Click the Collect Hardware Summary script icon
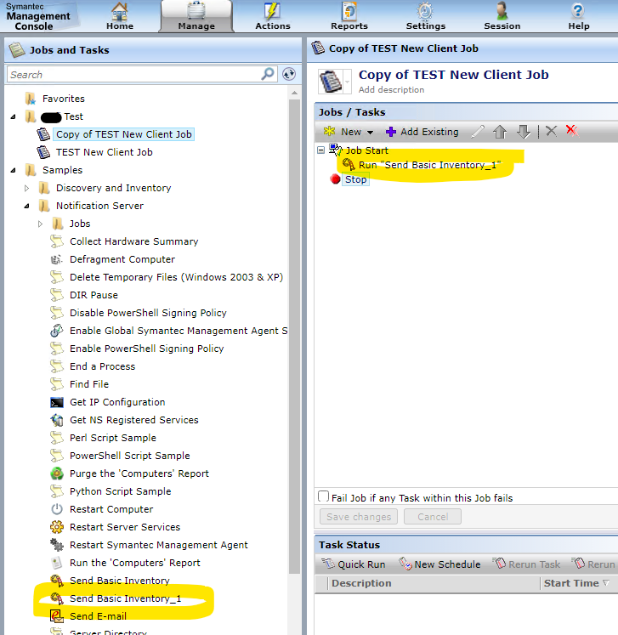This screenshot has height=635, width=618. tap(57, 241)
